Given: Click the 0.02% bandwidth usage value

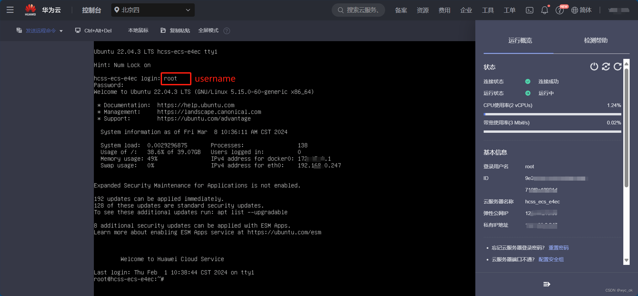Looking at the screenshot, I should (x=614, y=123).
